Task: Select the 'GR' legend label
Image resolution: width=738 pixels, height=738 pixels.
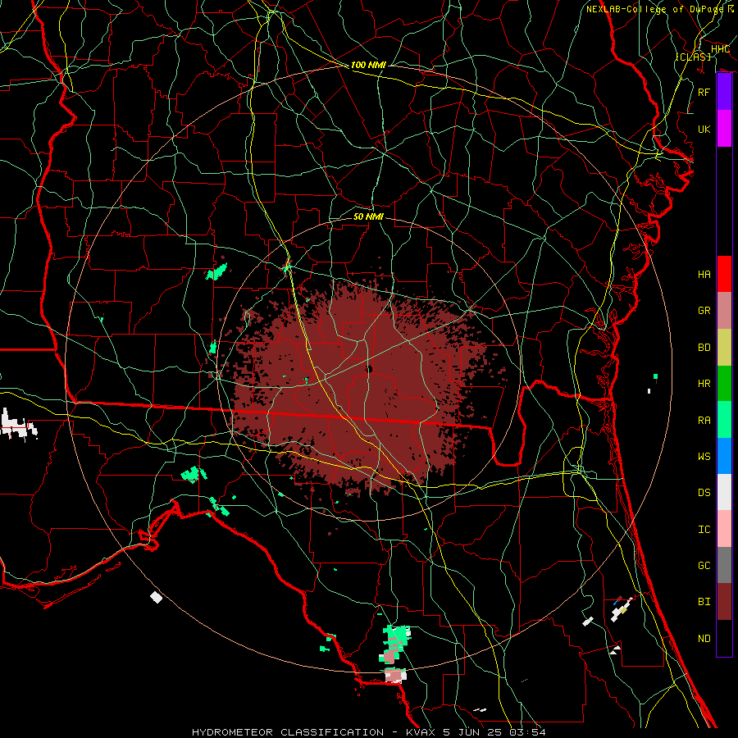Action: tap(704, 310)
